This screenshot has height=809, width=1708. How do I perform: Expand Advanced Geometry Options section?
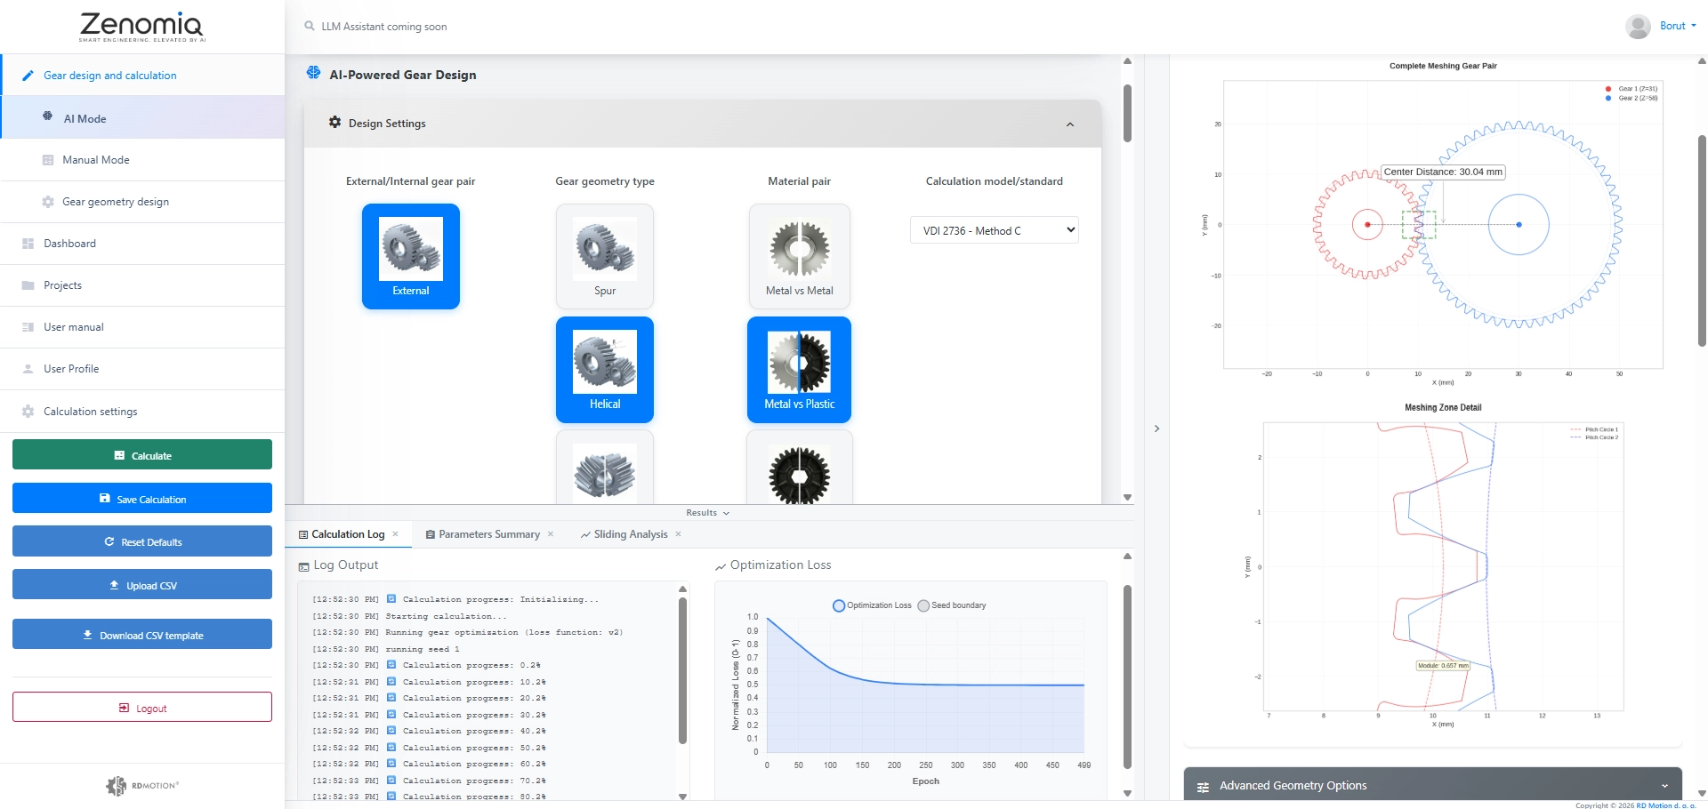pos(1432,786)
